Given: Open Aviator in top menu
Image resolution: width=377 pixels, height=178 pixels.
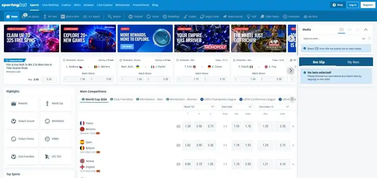Looking at the screenshot, I should (89, 5).
